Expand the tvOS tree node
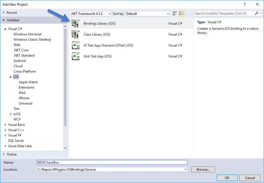Screen dimensions: 264x183 pyautogui.click(x=11, y=114)
